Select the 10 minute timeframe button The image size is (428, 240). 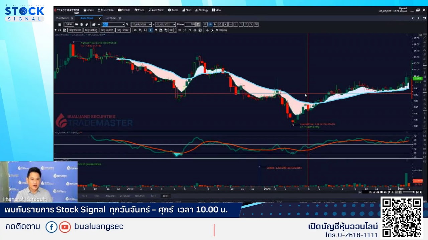pos(256,24)
